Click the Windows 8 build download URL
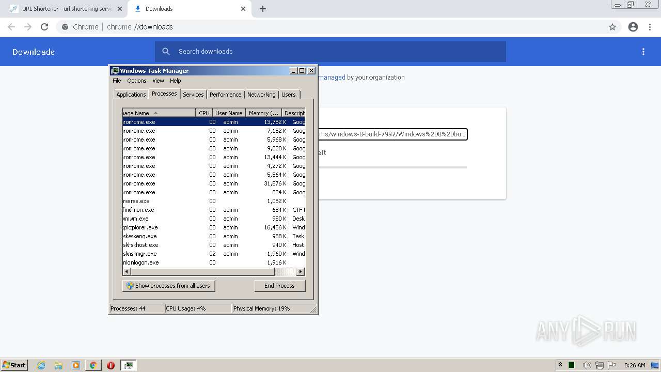The image size is (661, 372). click(392, 134)
